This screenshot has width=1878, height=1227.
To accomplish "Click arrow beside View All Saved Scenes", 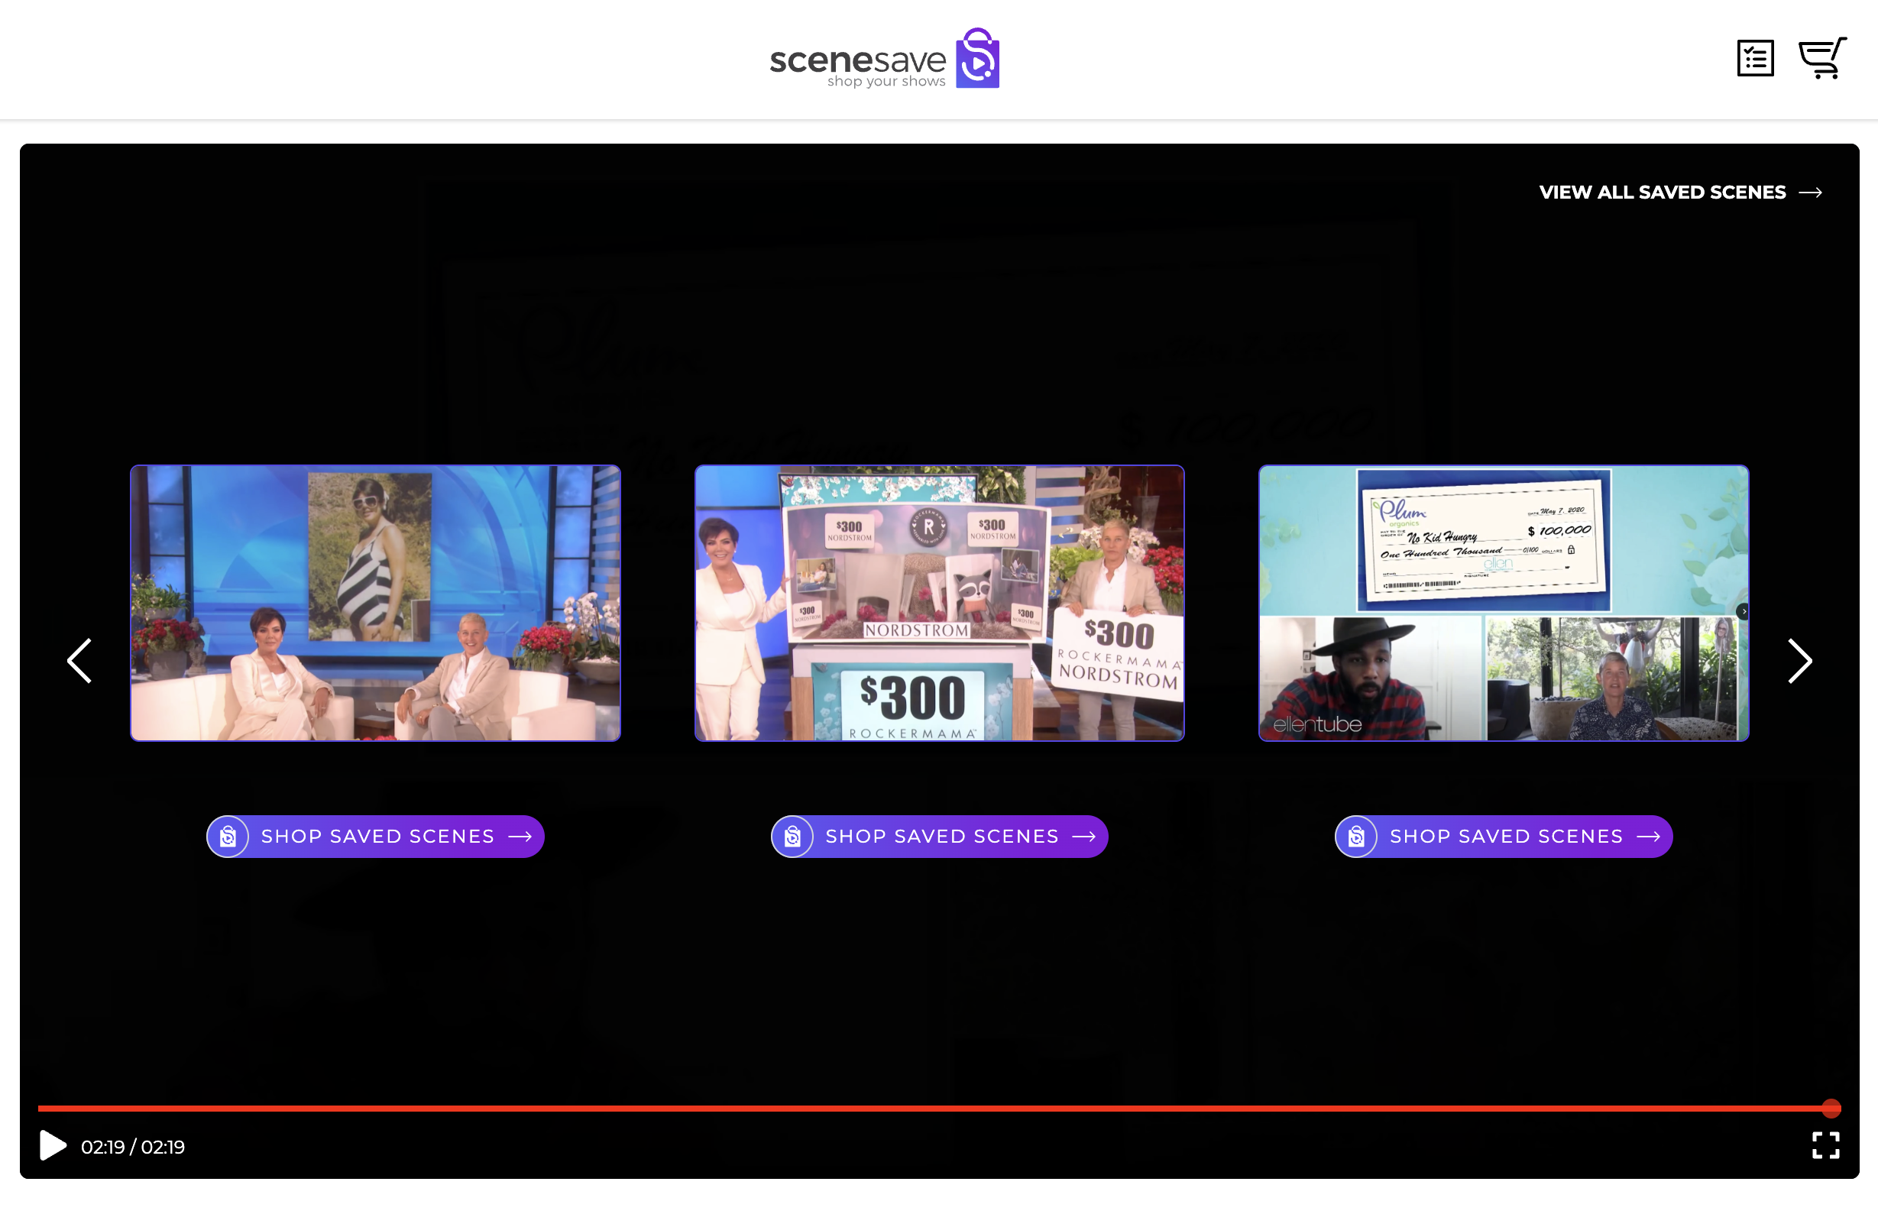I will click(1810, 193).
